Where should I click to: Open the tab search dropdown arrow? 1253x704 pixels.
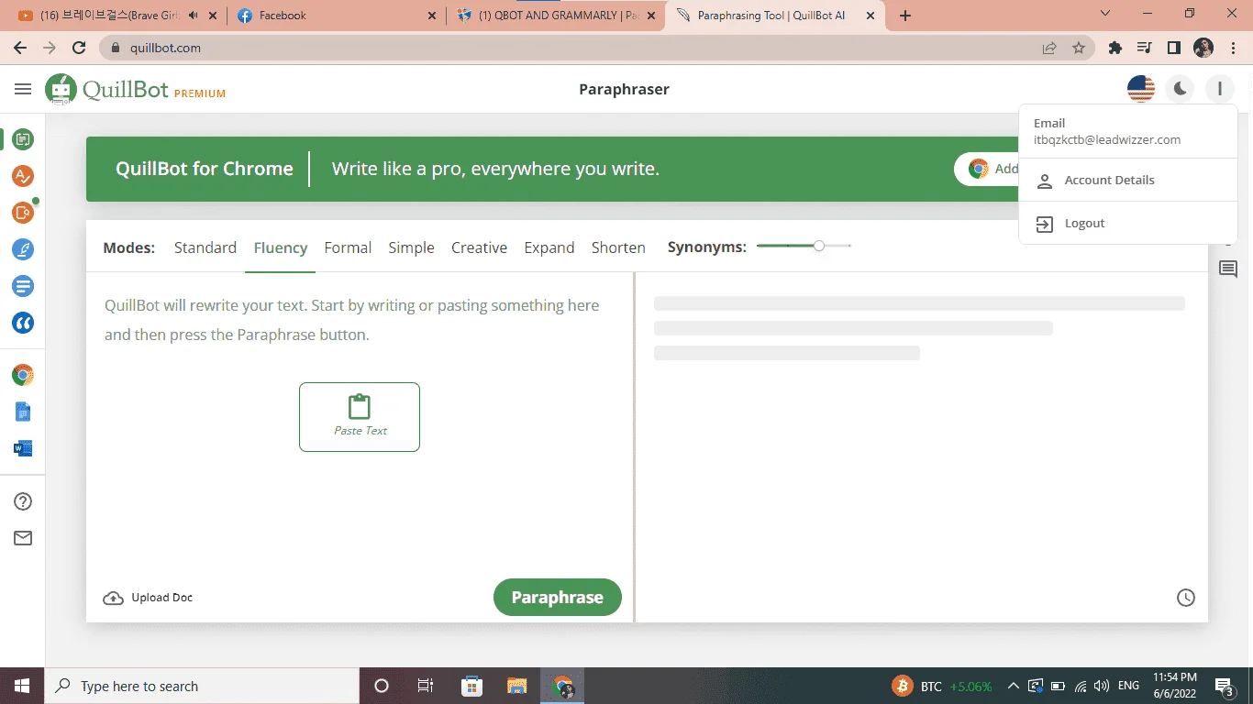pyautogui.click(x=1104, y=14)
